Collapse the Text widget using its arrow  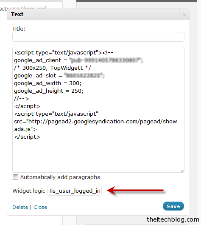pyautogui.click(x=184, y=15)
